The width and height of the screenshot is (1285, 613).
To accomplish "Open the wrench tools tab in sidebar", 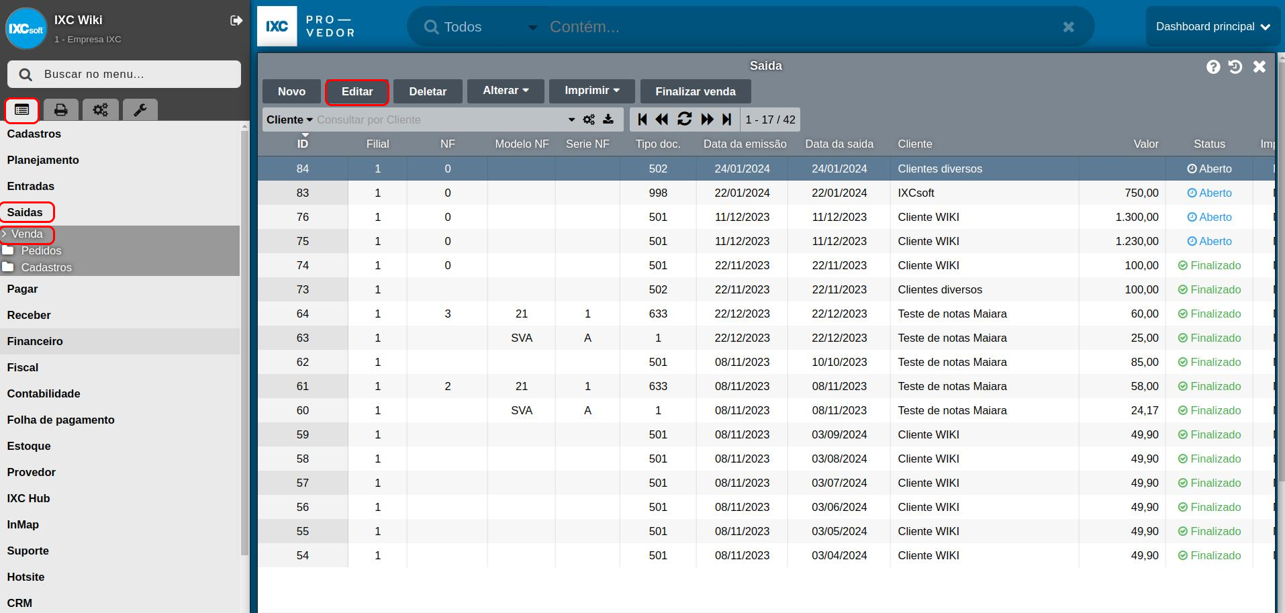I will 140,109.
